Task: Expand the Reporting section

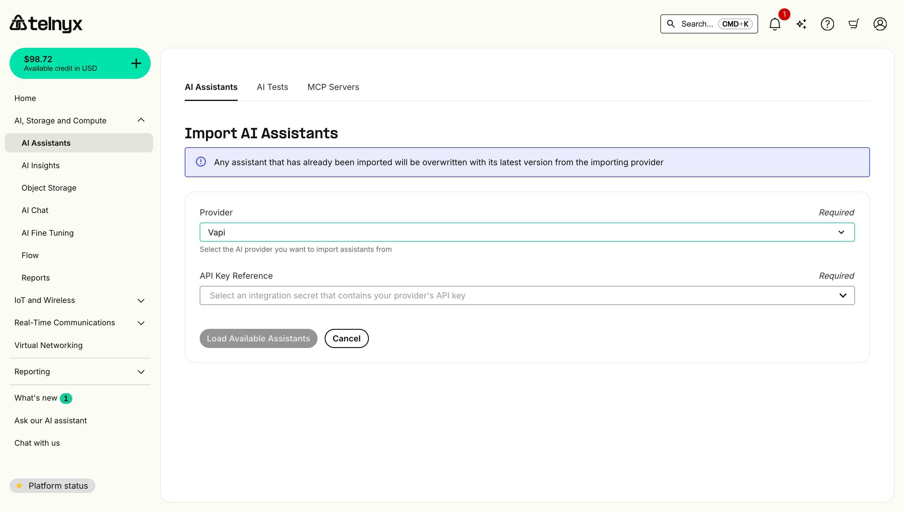Action: tap(141, 372)
